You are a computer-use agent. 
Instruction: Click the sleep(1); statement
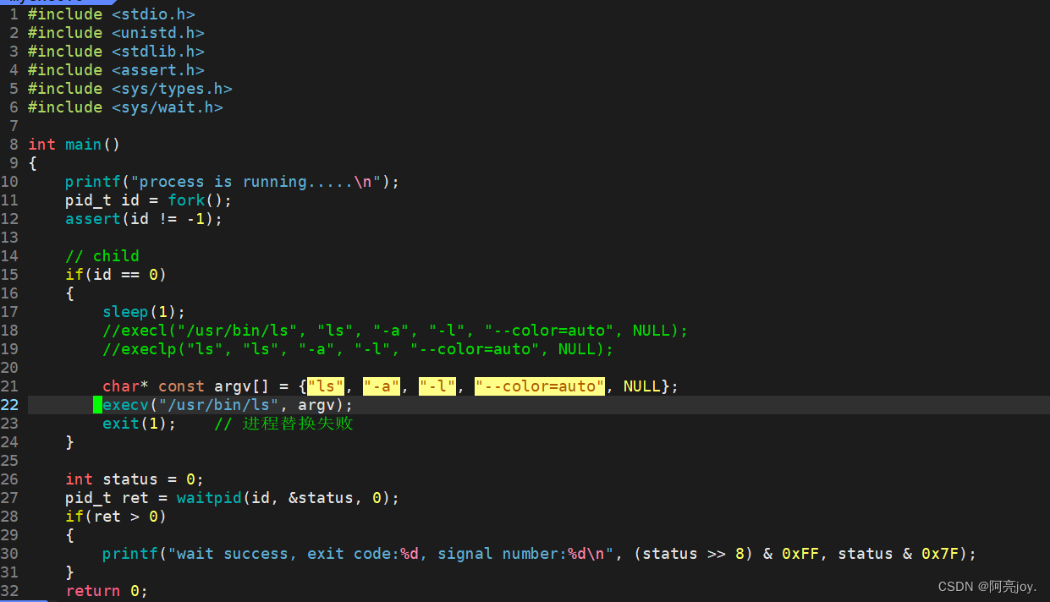144,312
